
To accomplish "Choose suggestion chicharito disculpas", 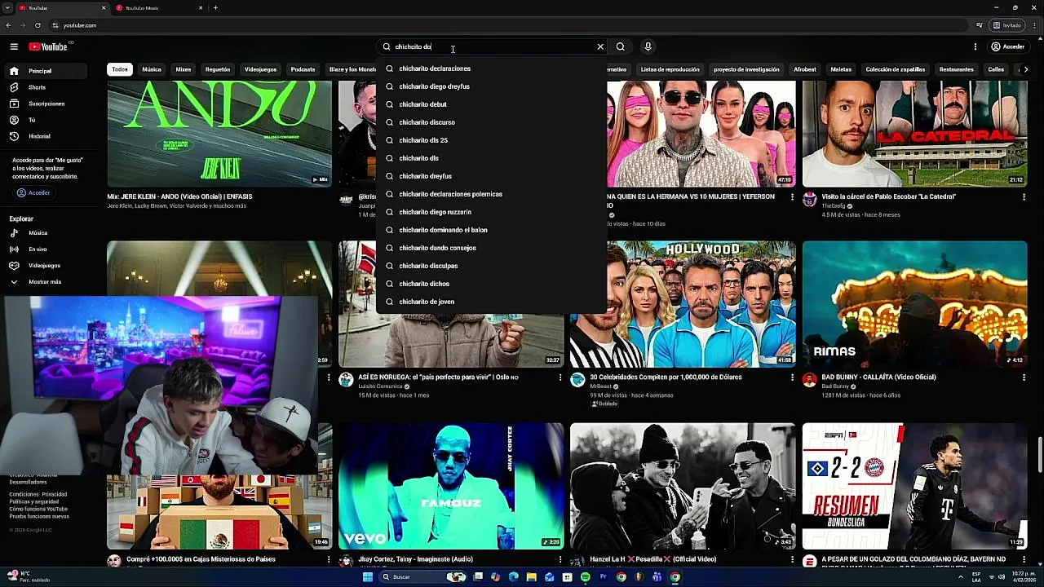I will 492,266.
